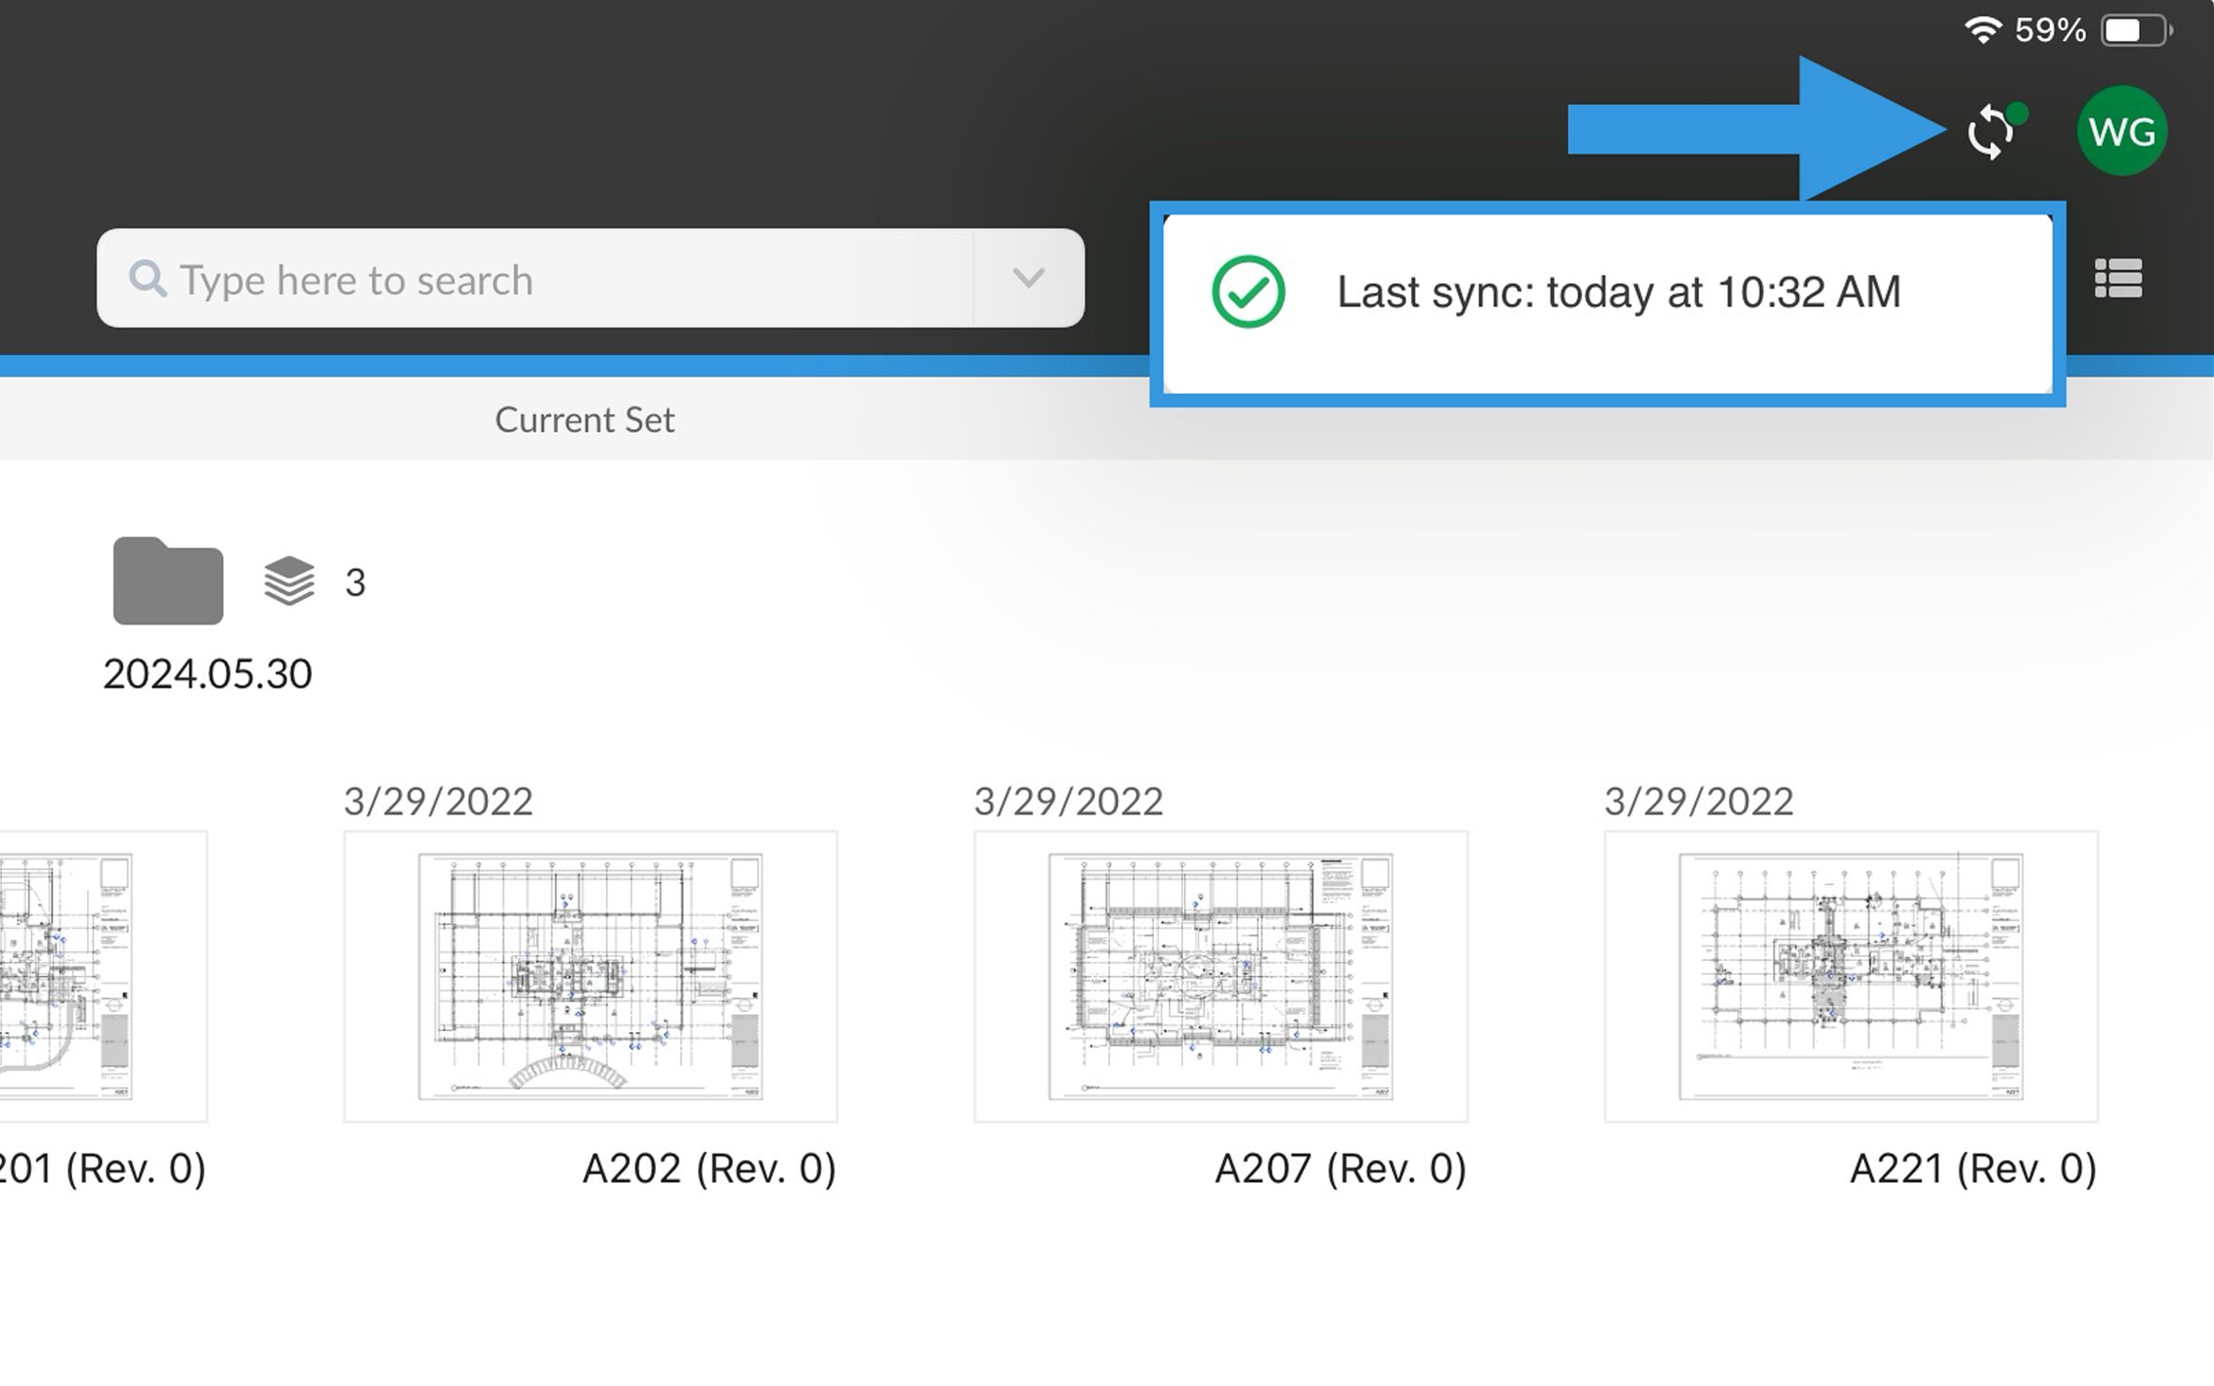Image resolution: width=2214 pixels, height=1386 pixels.
Task: Switch to list view using the list icon
Action: pyautogui.click(x=2118, y=278)
